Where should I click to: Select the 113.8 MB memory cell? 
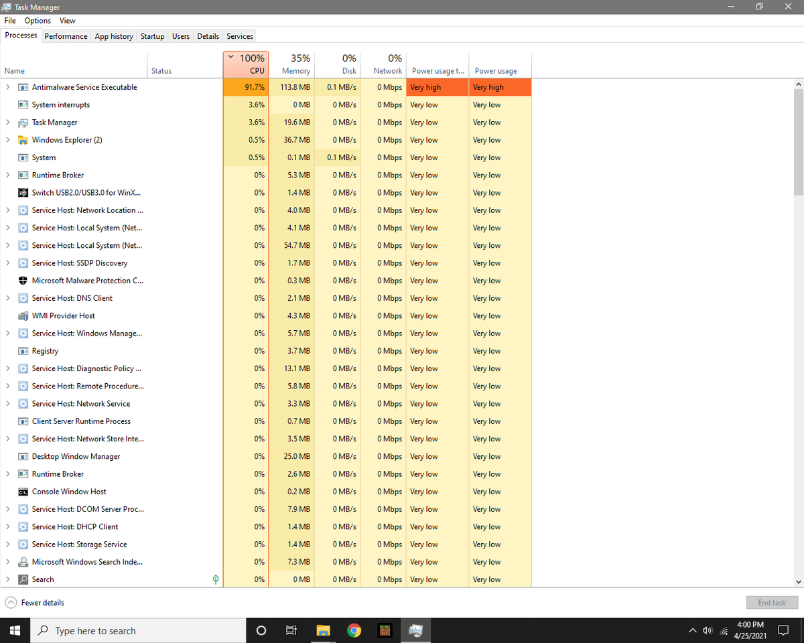291,87
